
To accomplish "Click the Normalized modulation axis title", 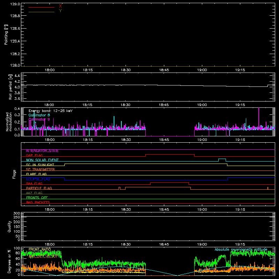I will (x=8, y=122).
